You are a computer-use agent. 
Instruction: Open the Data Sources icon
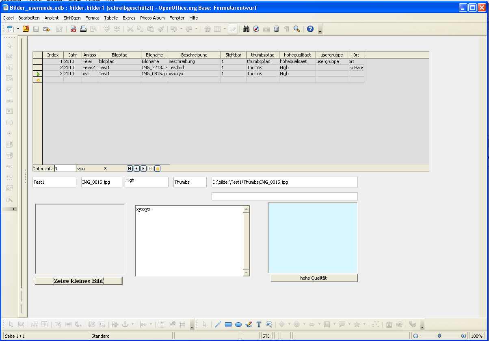click(x=276, y=29)
